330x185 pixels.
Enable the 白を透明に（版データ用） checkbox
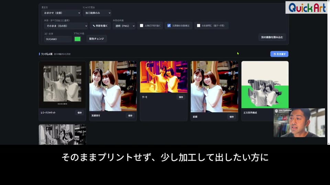pyautogui.click(x=198, y=26)
